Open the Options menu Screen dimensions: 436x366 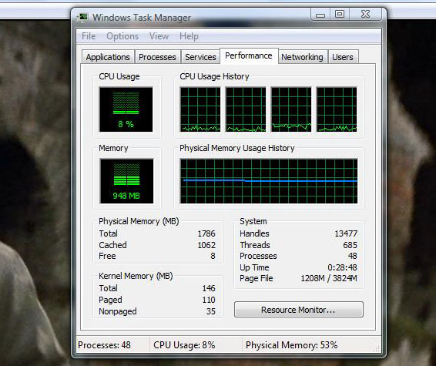click(x=122, y=36)
